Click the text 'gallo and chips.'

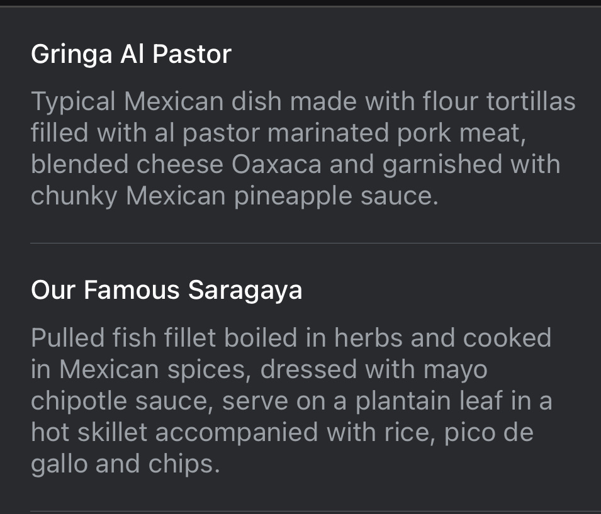pos(125,464)
